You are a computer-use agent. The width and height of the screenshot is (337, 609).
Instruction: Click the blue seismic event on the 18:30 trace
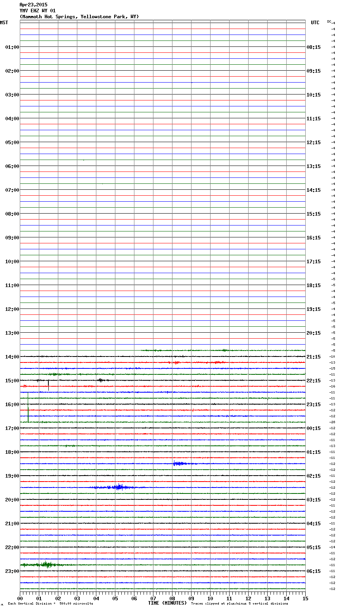pyautogui.click(x=180, y=463)
